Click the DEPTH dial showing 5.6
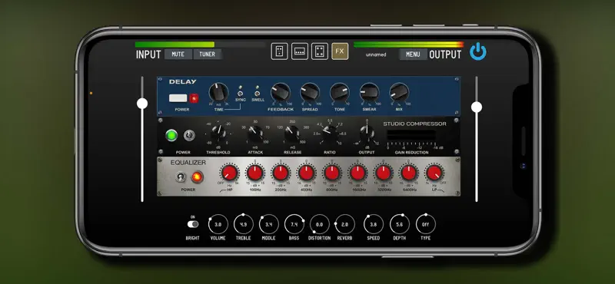 pyautogui.click(x=399, y=224)
